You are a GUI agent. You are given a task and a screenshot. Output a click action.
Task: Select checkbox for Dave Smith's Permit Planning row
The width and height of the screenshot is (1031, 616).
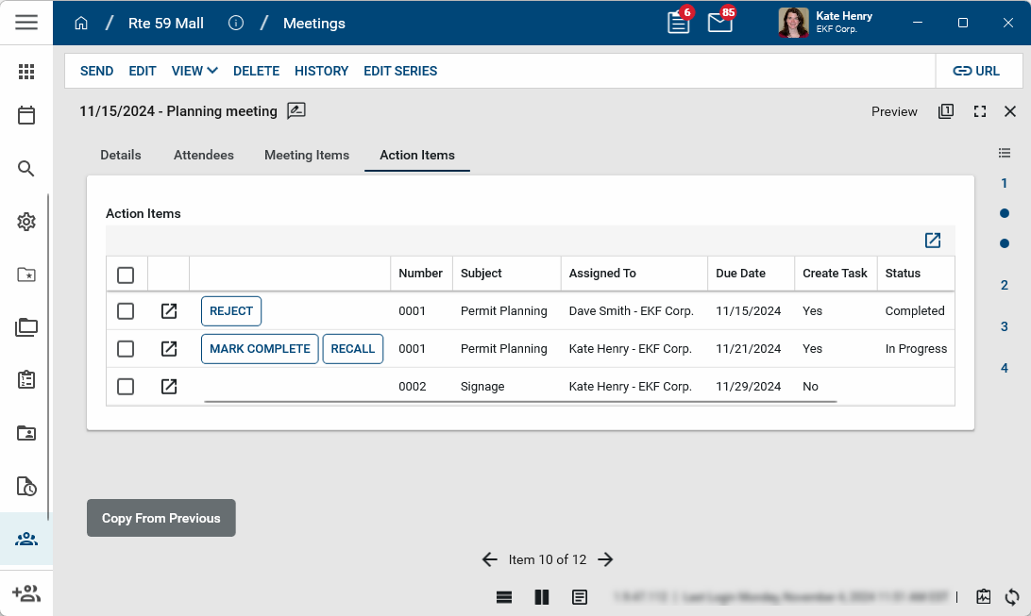126,311
